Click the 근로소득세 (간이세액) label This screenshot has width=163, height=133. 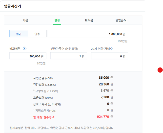(x=47, y=104)
